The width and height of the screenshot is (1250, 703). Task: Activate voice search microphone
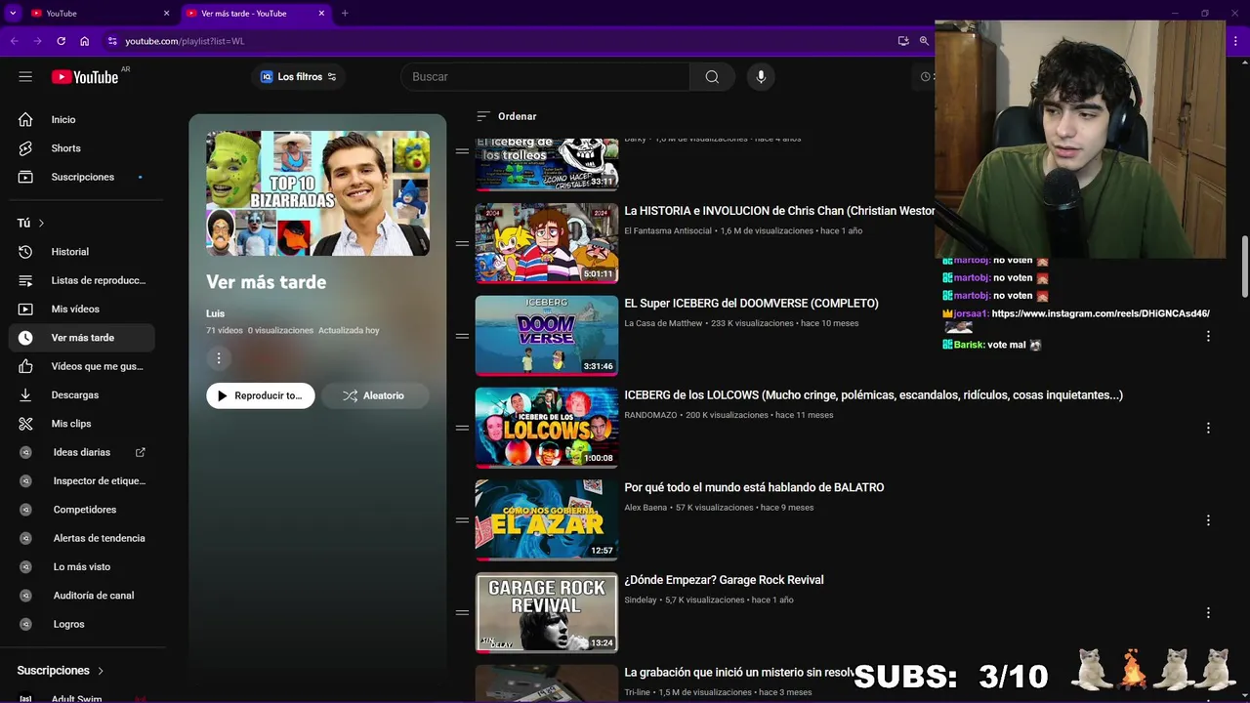tap(761, 76)
